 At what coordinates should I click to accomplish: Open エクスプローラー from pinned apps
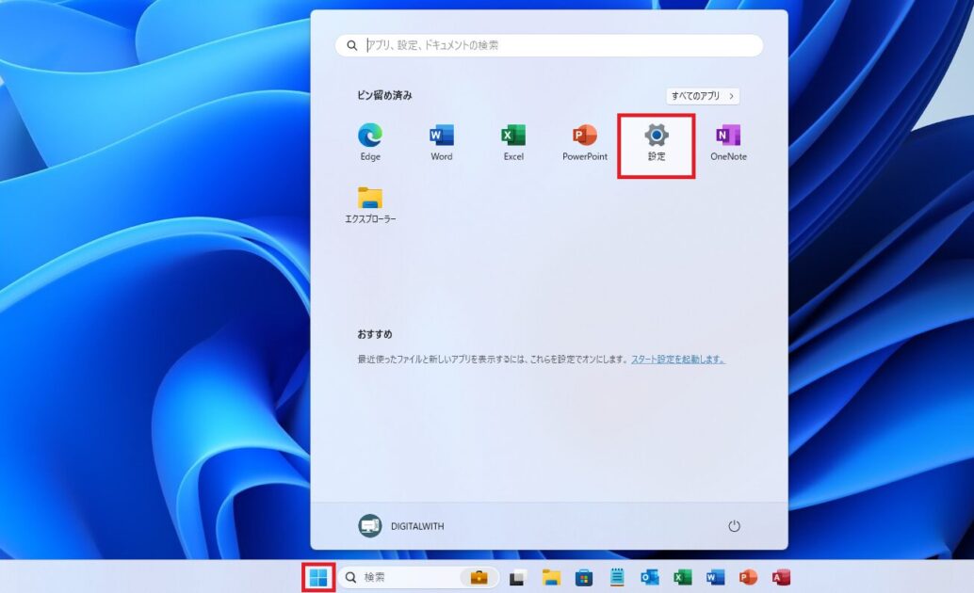click(x=370, y=205)
